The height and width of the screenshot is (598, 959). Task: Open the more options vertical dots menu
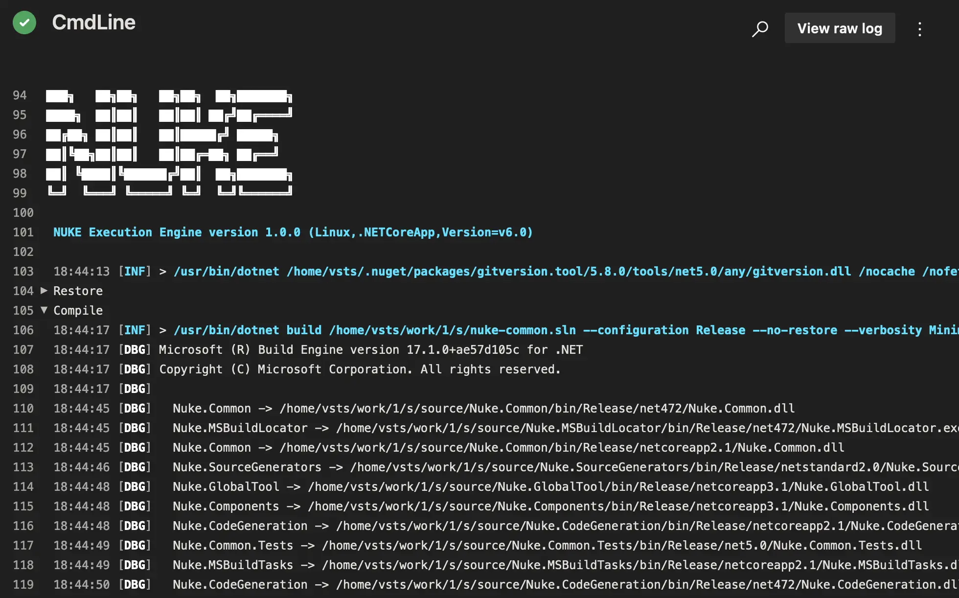[x=920, y=29]
